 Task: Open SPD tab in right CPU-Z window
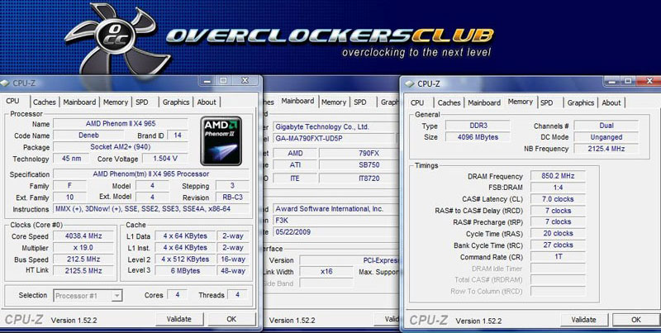click(547, 102)
